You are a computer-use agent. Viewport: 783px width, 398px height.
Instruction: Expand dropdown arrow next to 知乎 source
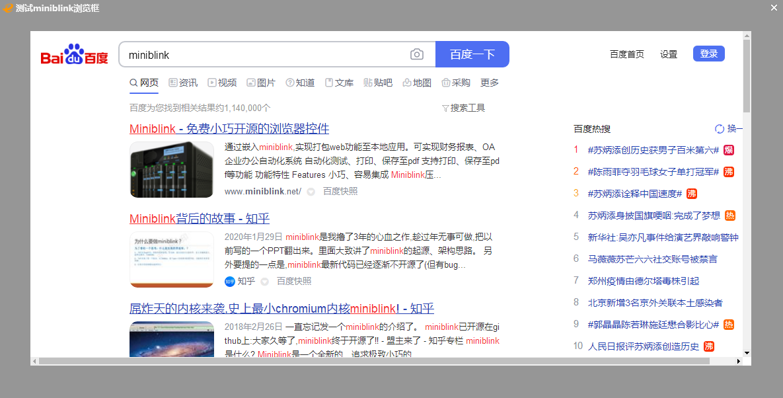[265, 282]
